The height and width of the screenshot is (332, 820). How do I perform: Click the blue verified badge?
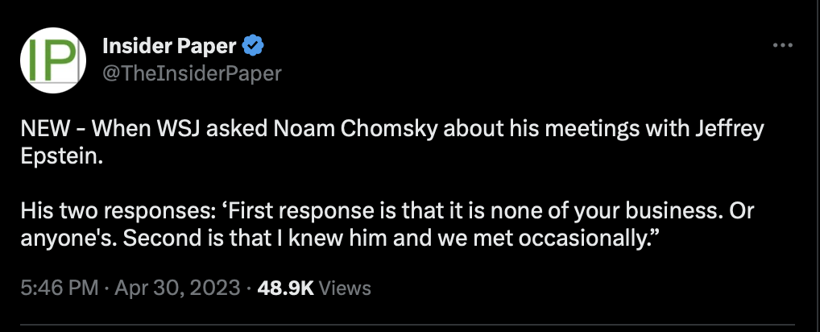253,47
